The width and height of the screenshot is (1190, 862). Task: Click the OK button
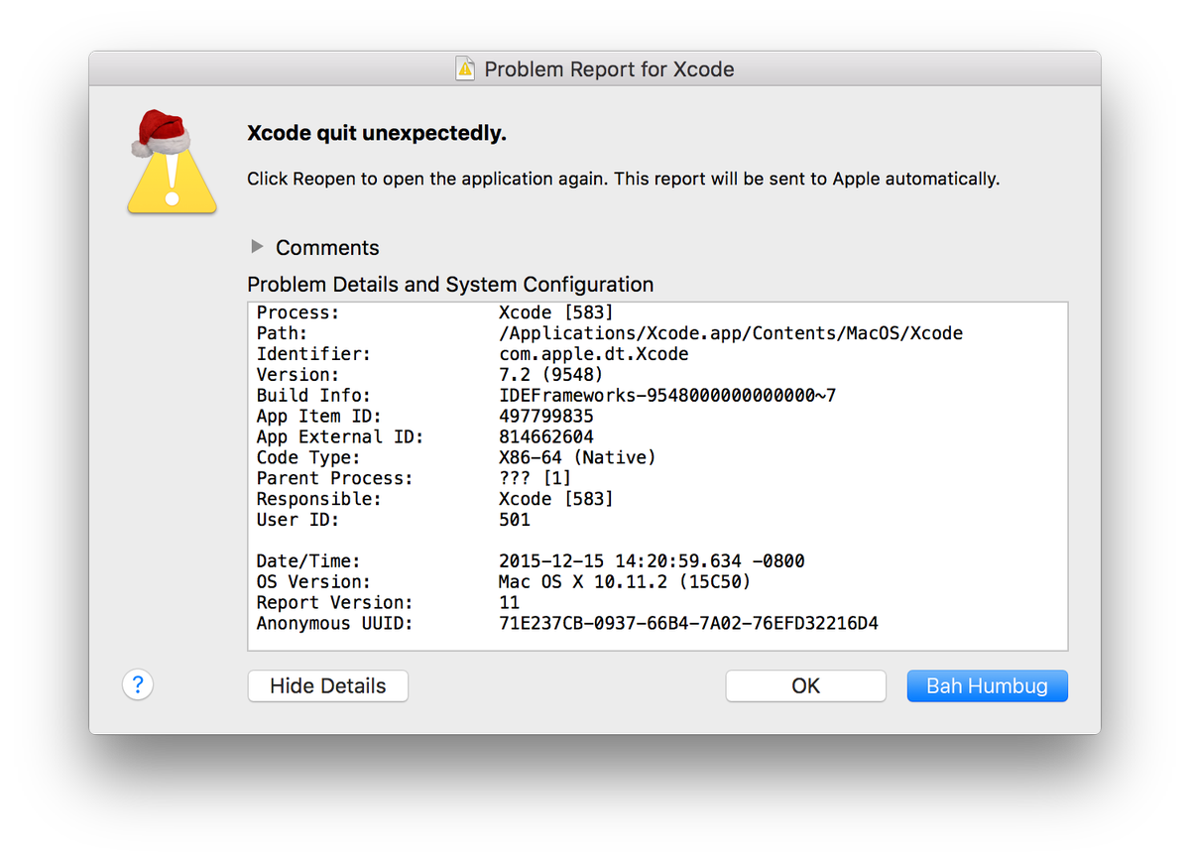805,685
